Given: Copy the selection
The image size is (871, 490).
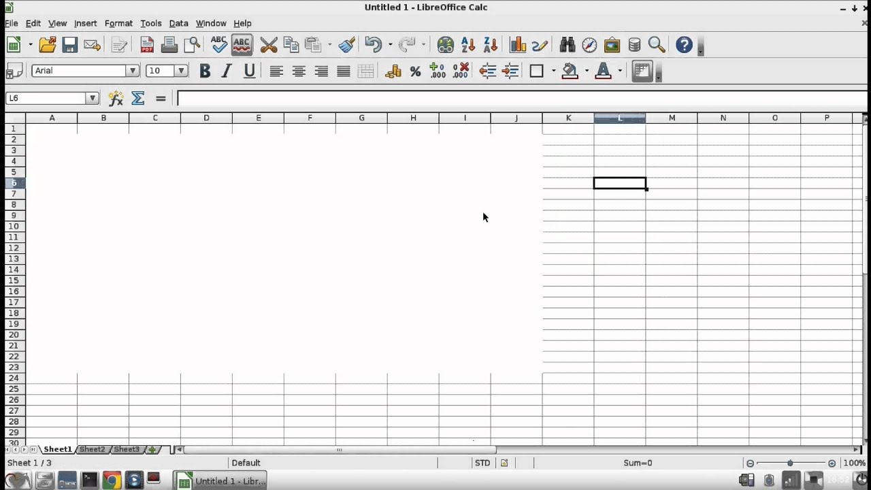Looking at the screenshot, I should point(291,45).
